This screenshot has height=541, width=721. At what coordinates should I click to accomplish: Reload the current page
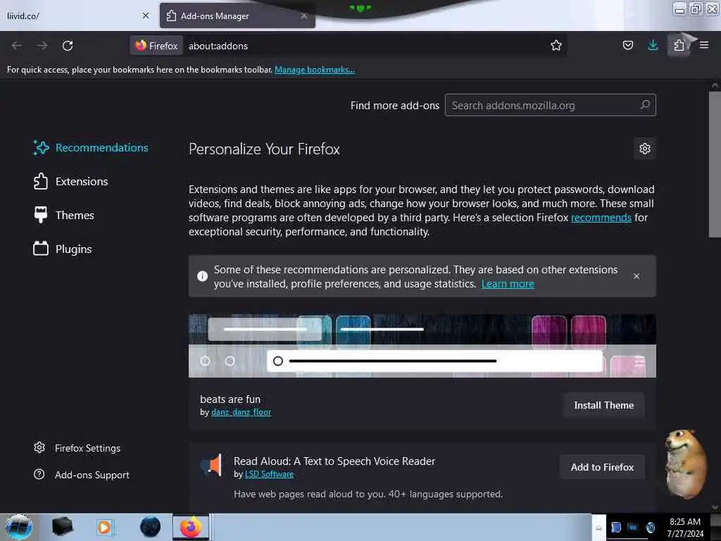(68, 46)
